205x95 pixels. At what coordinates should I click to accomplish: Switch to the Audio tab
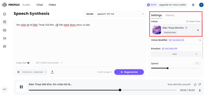[x=26, y=5]
